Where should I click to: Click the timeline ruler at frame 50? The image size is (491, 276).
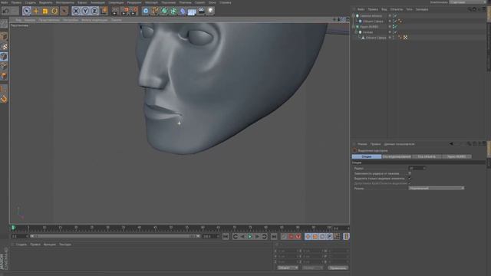171,228
